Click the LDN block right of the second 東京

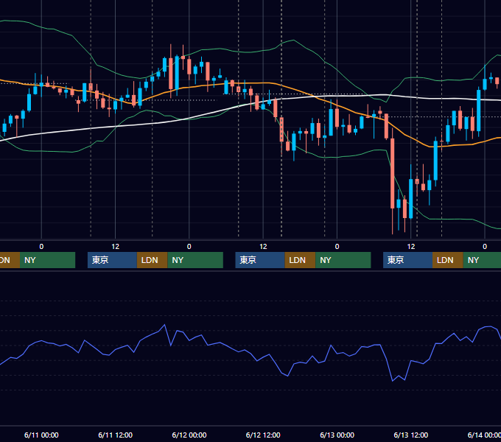click(300, 260)
